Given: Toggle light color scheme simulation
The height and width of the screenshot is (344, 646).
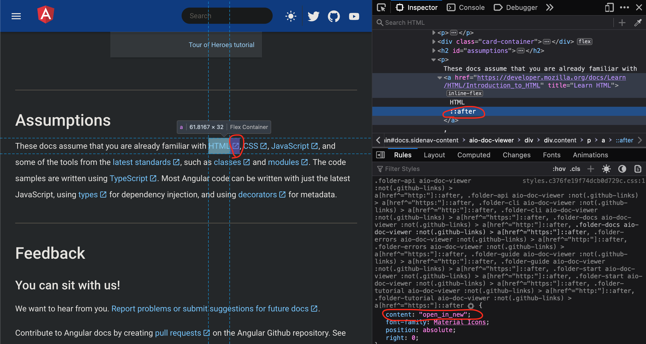Looking at the screenshot, I should tap(607, 169).
